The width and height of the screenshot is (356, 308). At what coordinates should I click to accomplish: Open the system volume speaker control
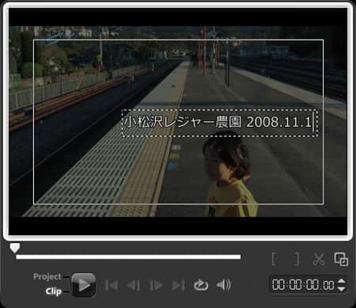coord(223,285)
